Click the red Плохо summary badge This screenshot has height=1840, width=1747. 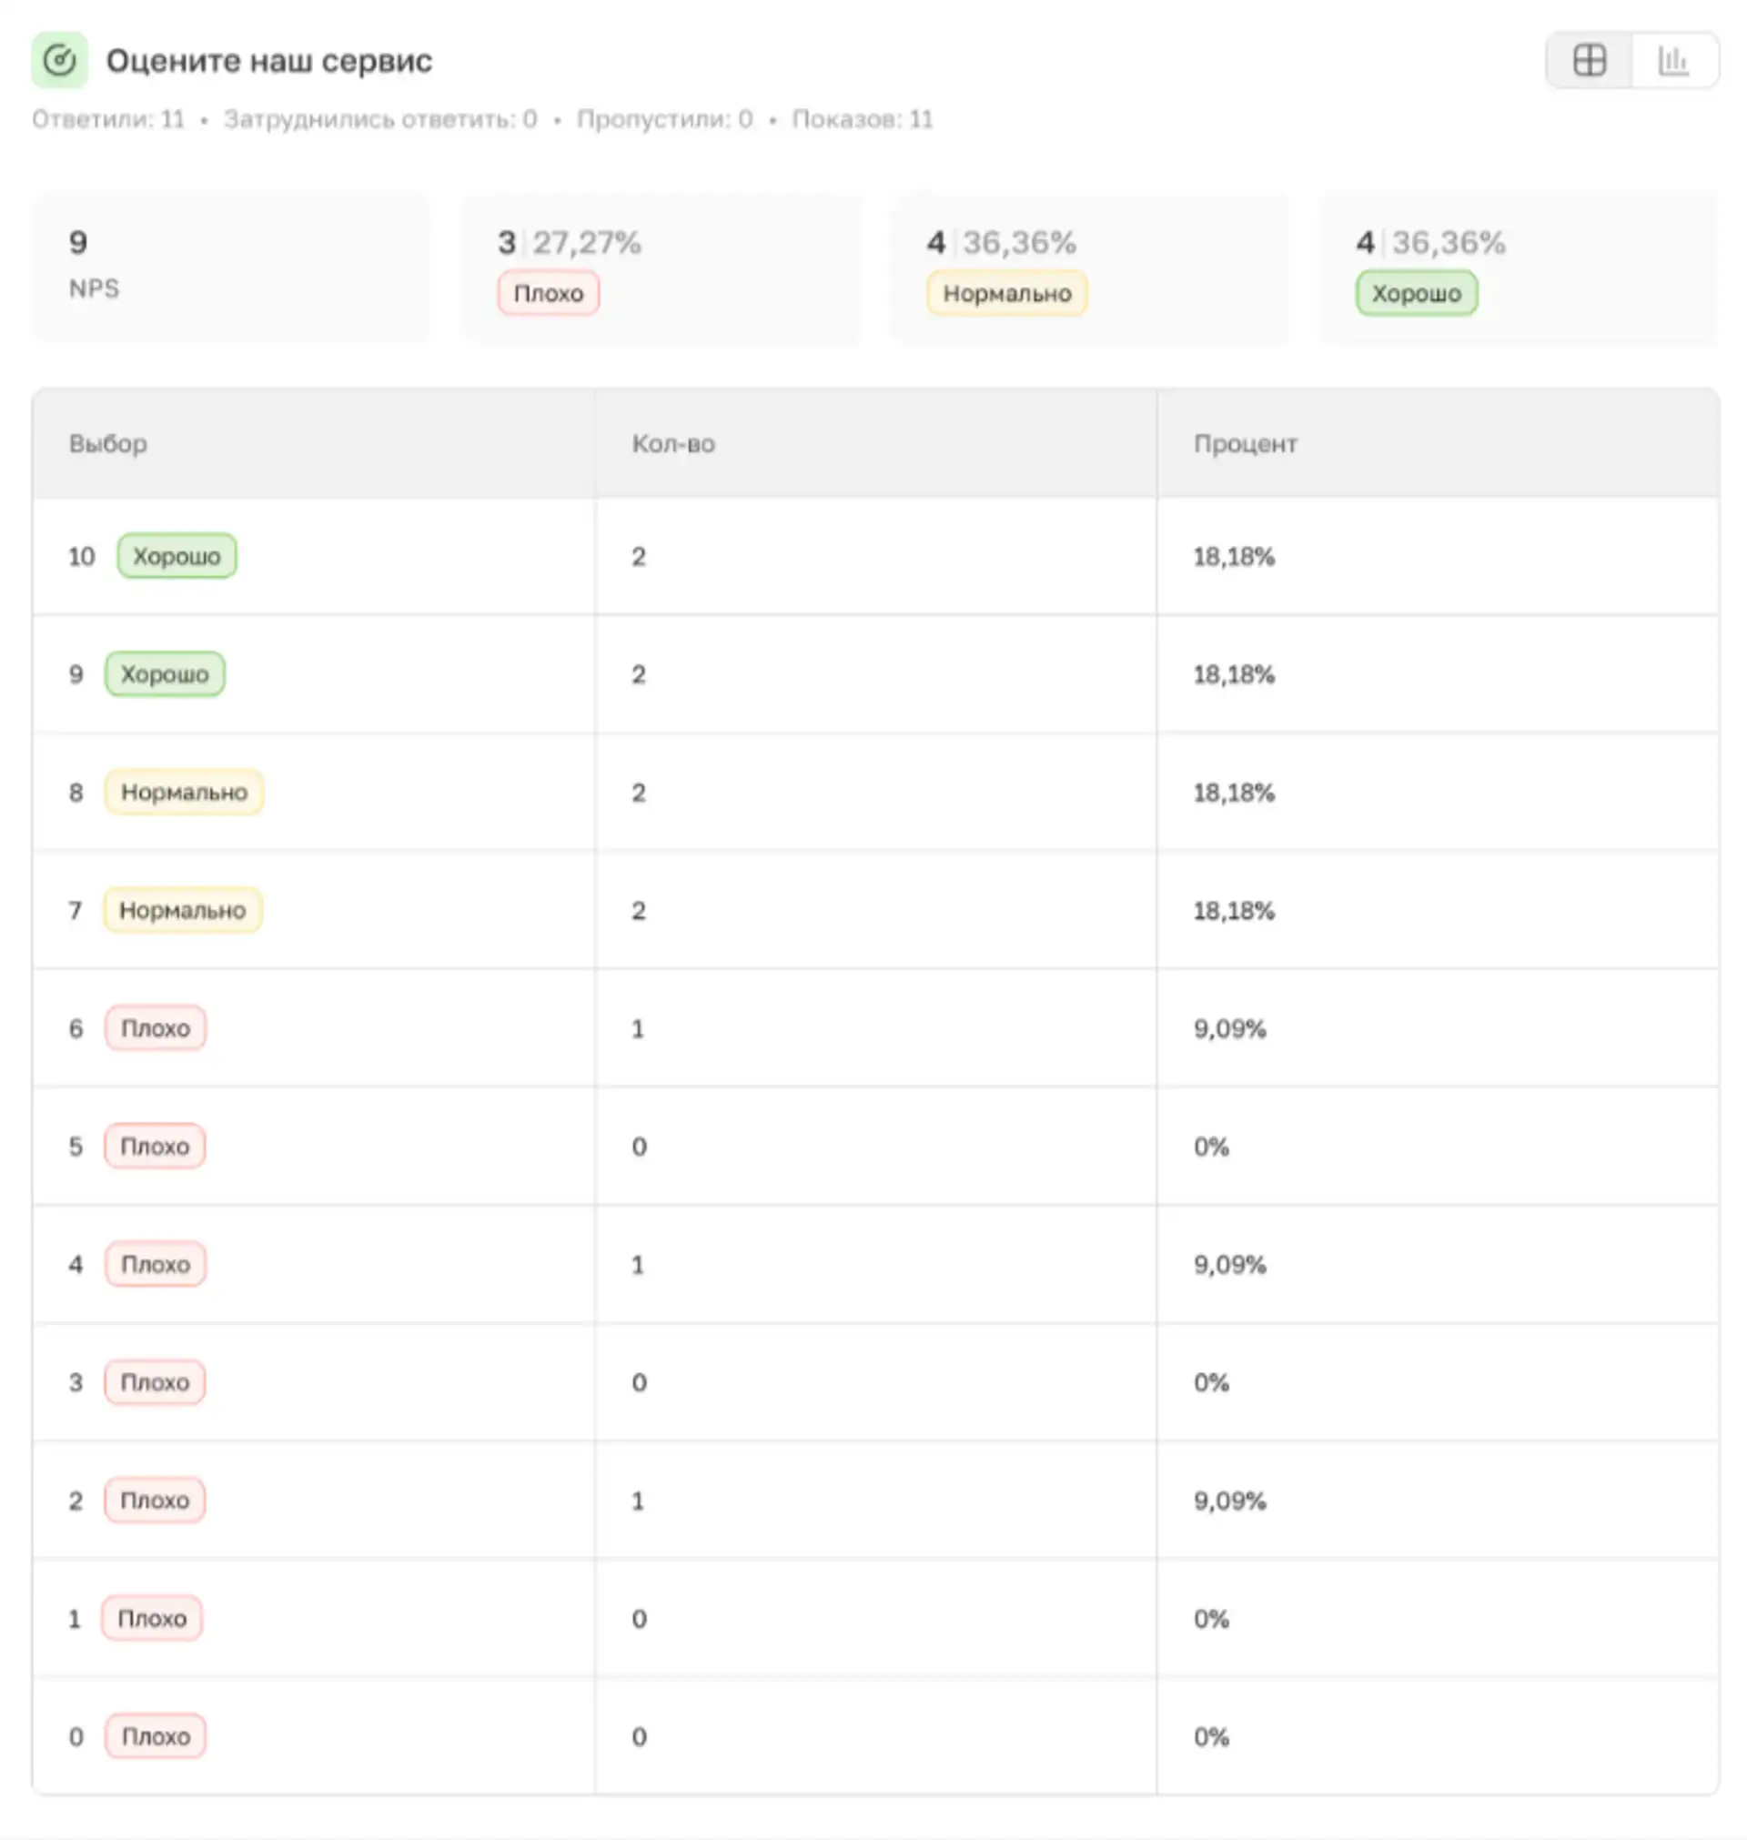548,293
